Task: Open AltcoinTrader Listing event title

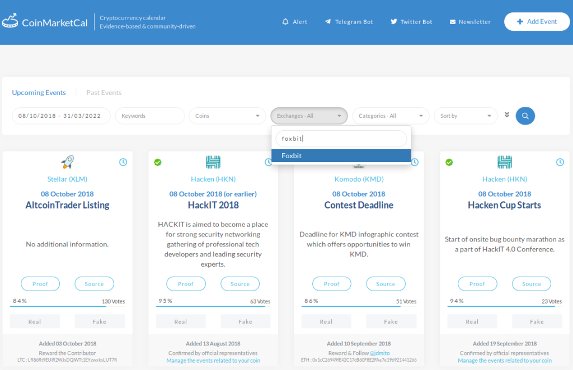Action: coord(67,205)
